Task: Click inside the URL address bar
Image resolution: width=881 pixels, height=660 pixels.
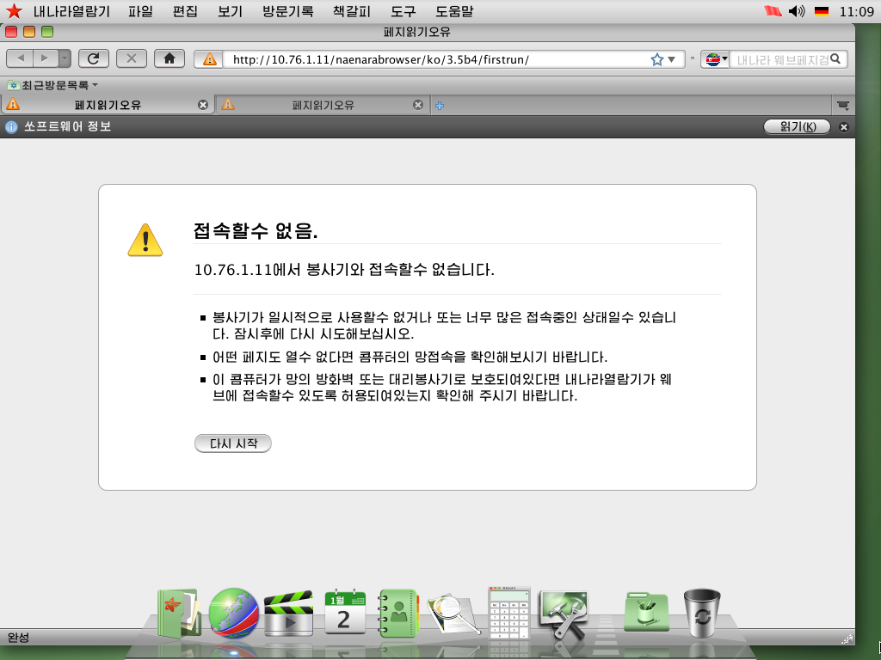Action: [x=430, y=59]
